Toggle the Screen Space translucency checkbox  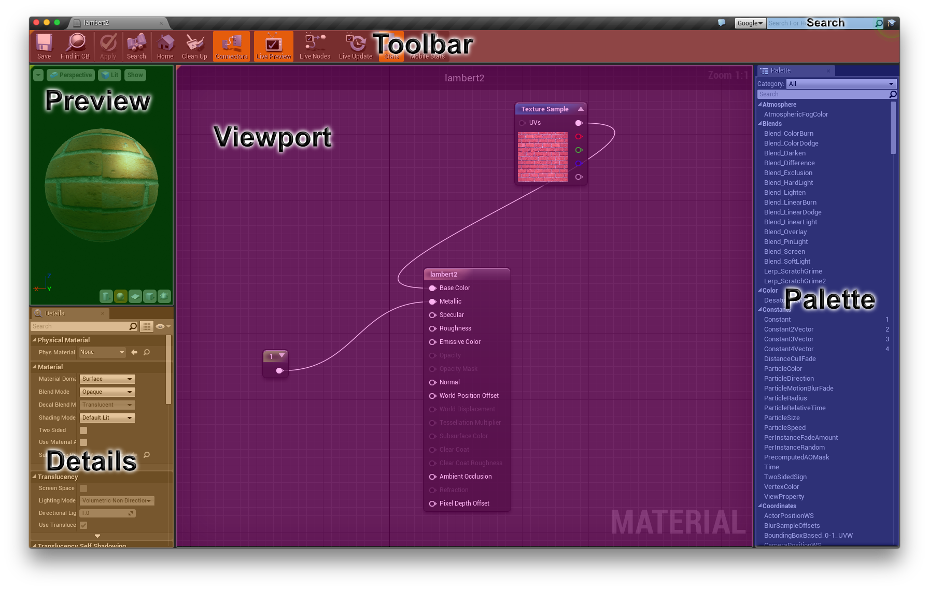pos(83,488)
